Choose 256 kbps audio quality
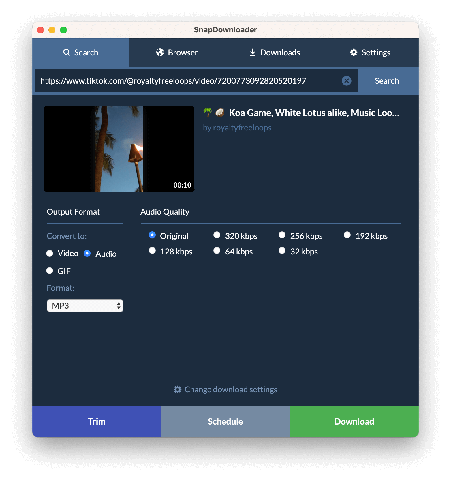Image resolution: width=451 pixels, height=480 pixels. [282, 235]
